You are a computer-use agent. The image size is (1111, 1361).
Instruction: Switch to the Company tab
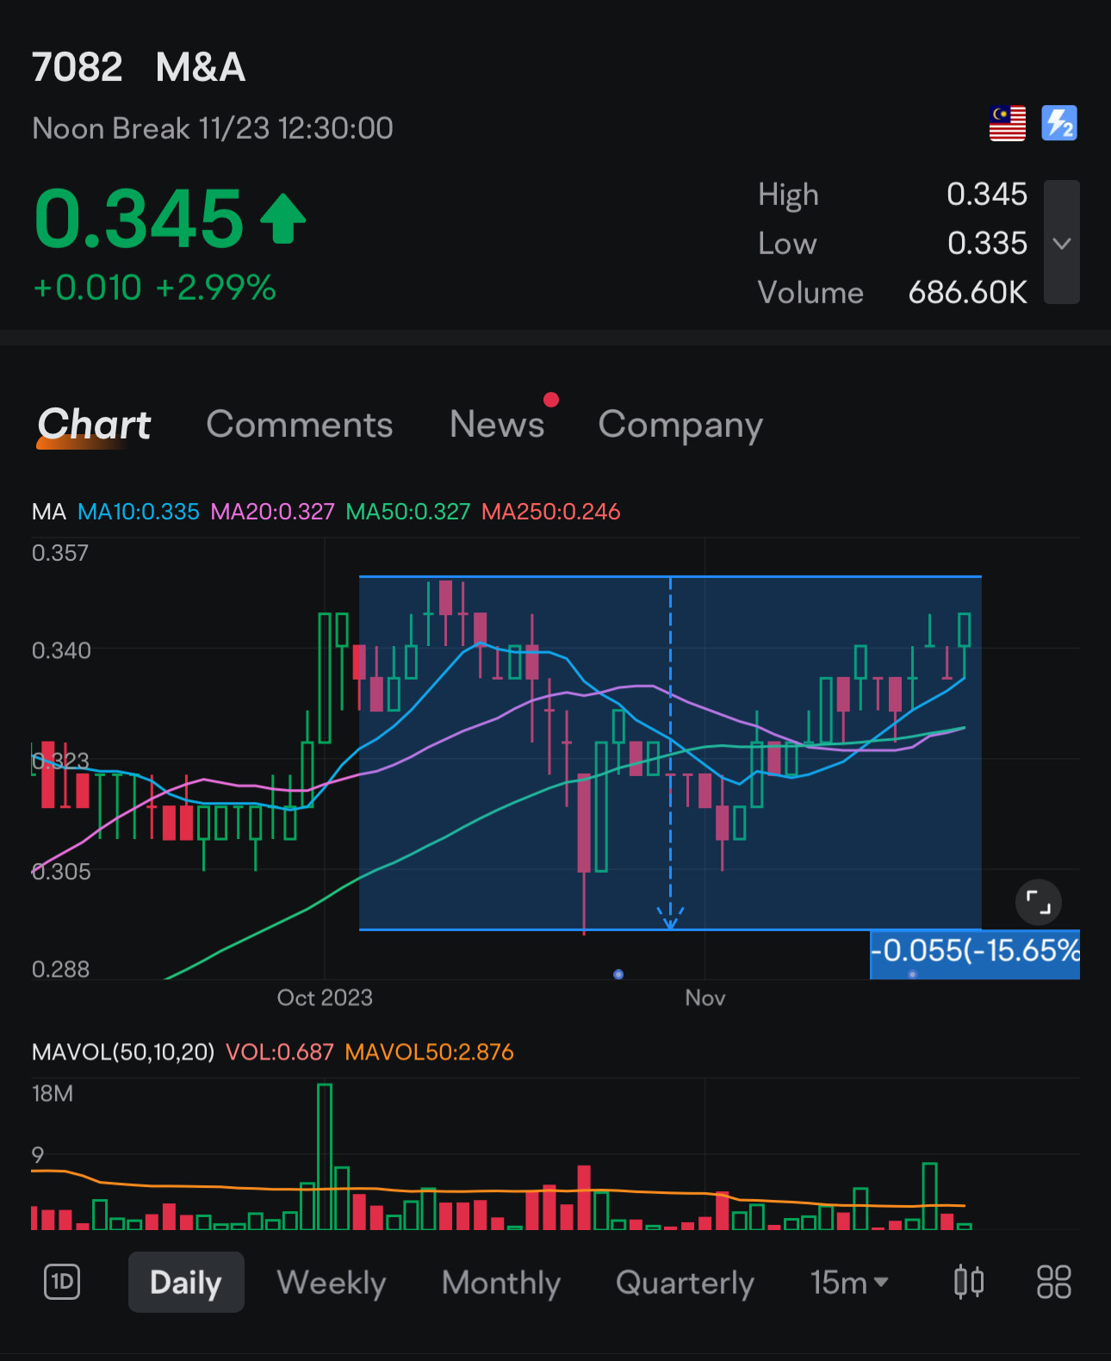[680, 426]
